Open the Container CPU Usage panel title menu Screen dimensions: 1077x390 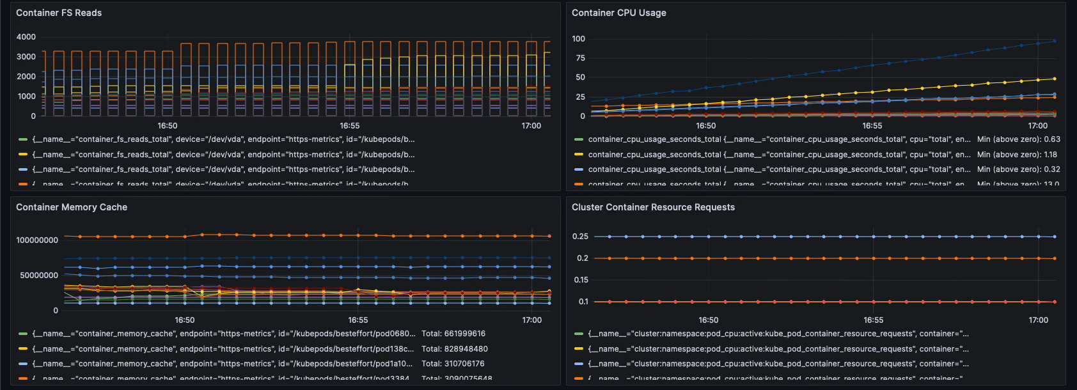point(618,13)
